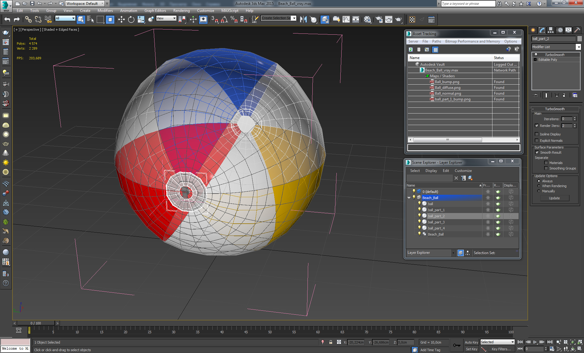Drag the timeline playback scrollbar
The width and height of the screenshot is (584, 353).
(x=36, y=323)
